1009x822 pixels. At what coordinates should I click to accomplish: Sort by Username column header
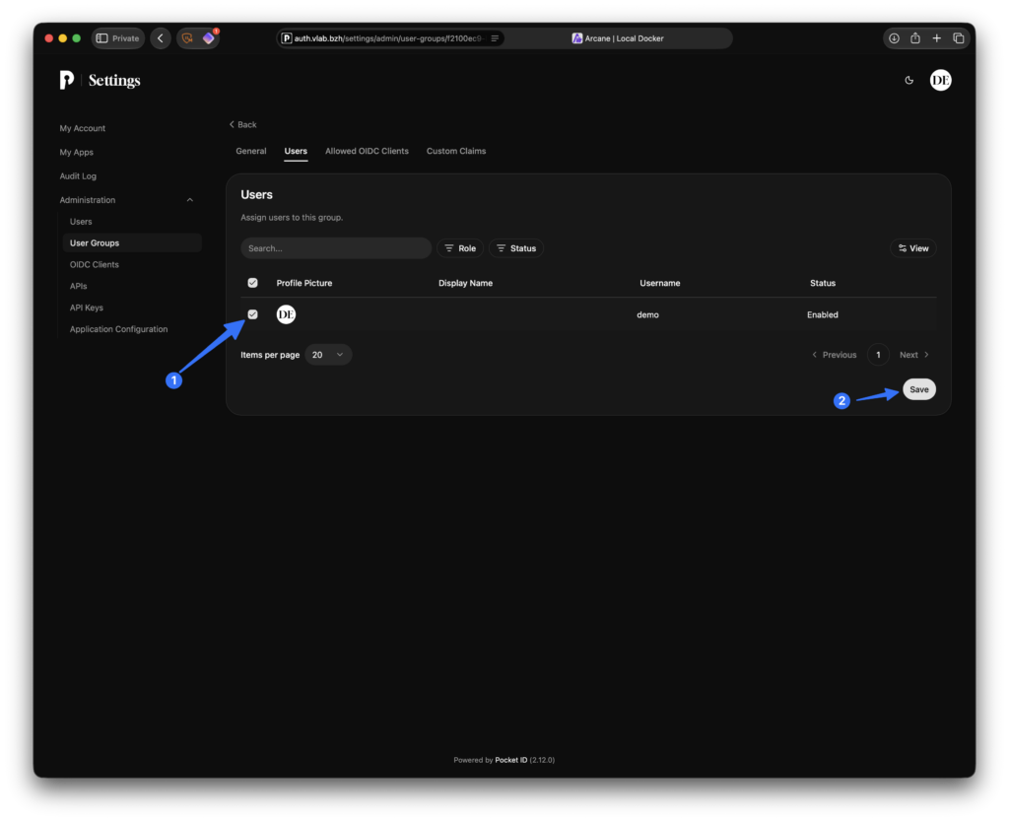tap(659, 283)
